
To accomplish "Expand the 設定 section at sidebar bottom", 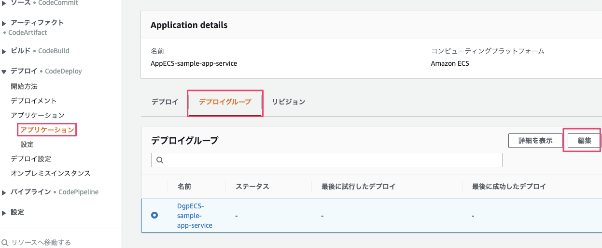I will coord(4,213).
